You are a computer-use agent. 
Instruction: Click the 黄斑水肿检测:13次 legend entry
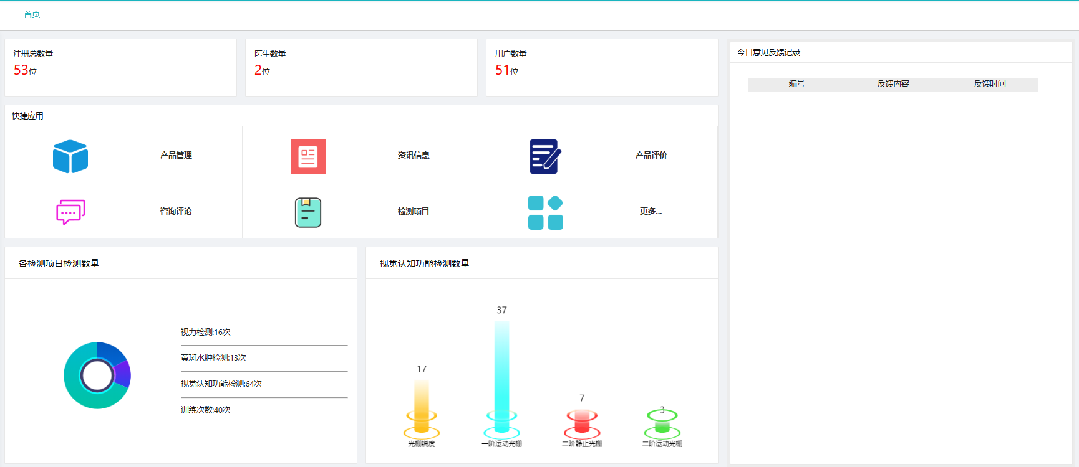point(213,357)
